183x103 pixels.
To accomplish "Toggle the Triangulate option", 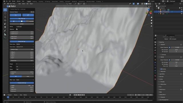I will (30, 21).
